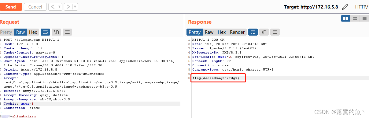This screenshot has width=369, height=118.
Task: Select the side-by-side split layout icon
Action: (346, 18)
